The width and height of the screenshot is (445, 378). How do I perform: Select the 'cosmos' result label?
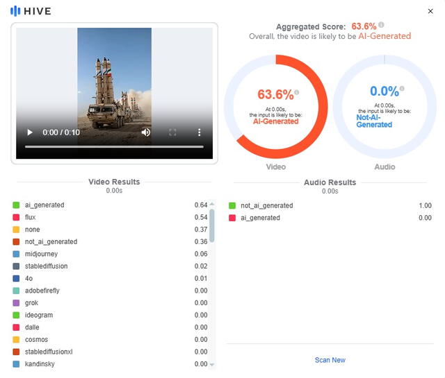pos(36,339)
